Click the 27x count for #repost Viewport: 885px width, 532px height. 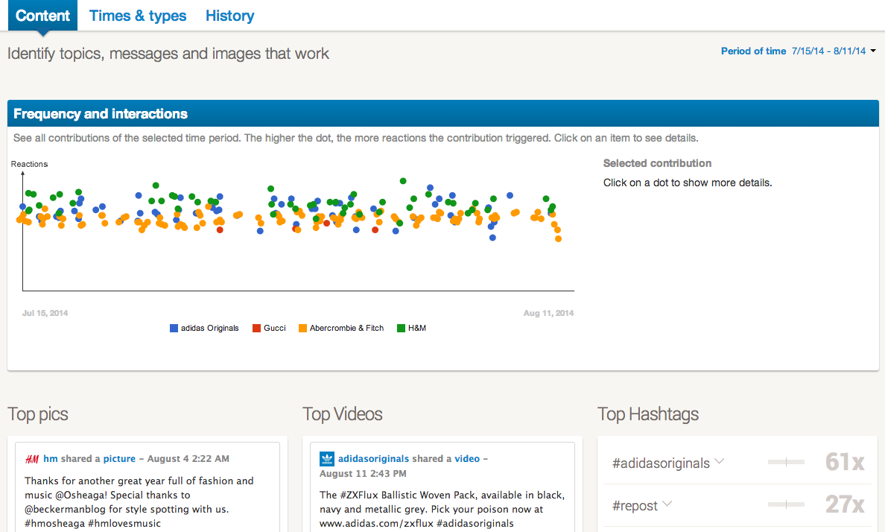tap(845, 504)
